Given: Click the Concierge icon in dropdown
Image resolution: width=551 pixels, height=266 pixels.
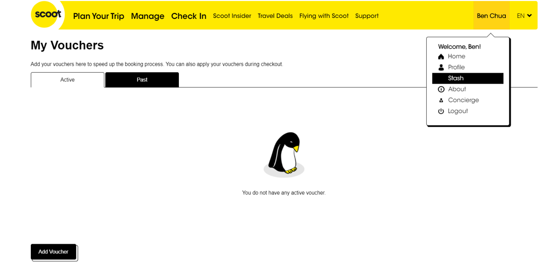Looking at the screenshot, I should tap(441, 100).
